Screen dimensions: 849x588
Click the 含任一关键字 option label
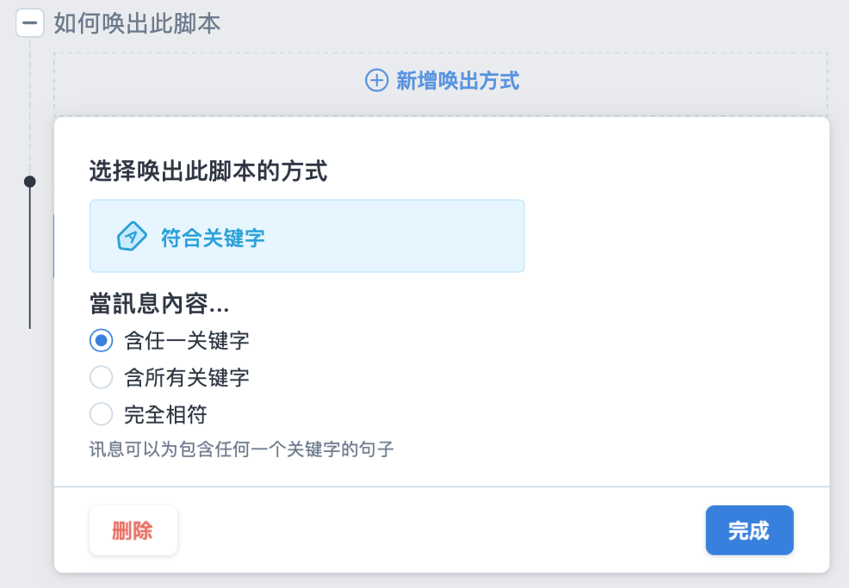coord(187,341)
